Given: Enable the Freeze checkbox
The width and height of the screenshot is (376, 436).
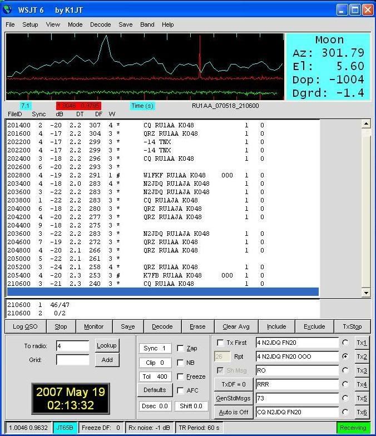Looking at the screenshot, I should (180, 376).
